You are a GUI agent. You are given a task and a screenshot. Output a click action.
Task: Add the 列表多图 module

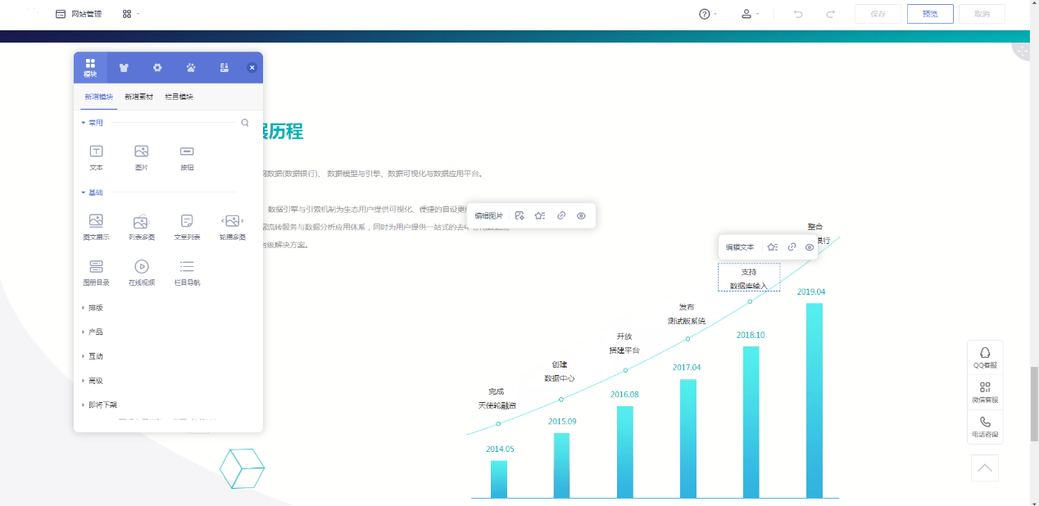pyautogui.click(x=141, y=227)
